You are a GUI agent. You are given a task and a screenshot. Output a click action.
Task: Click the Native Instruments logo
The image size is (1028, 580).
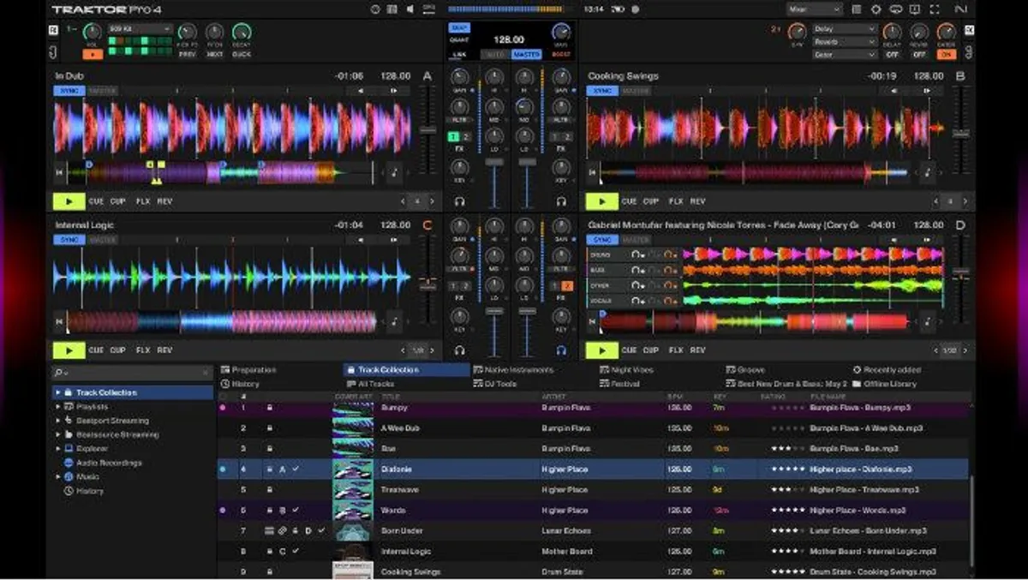[963, 9]
